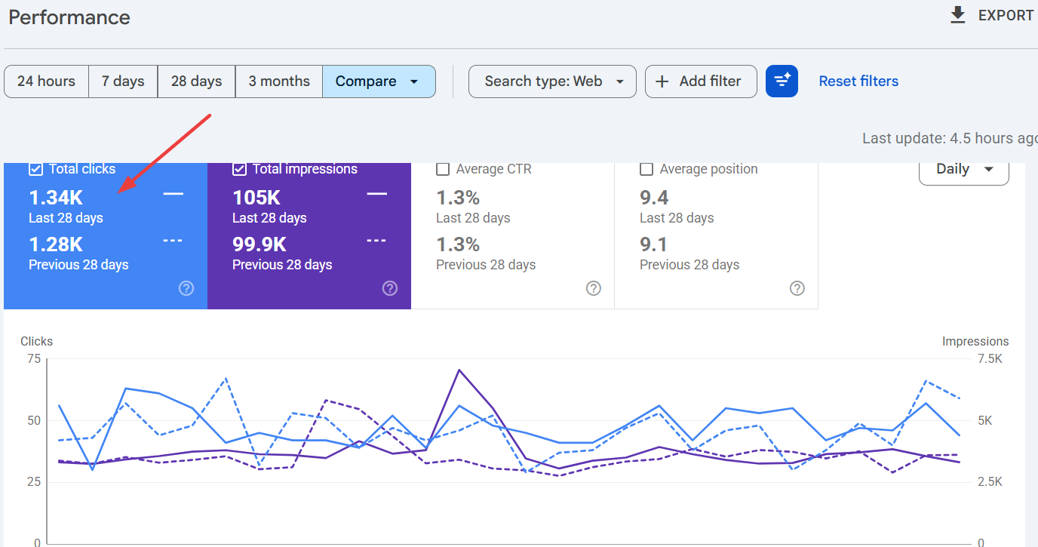Open help icon on Total impressions card

tap(390, 288)
